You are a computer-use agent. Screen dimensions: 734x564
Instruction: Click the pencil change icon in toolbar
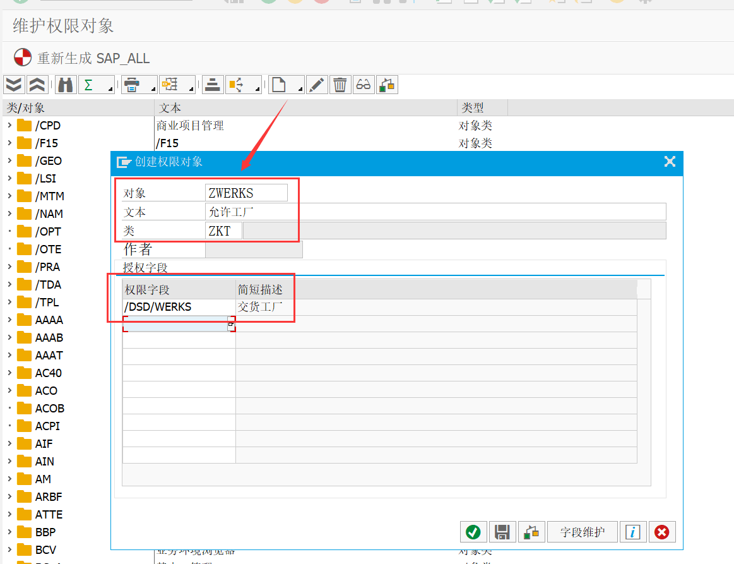317,85
